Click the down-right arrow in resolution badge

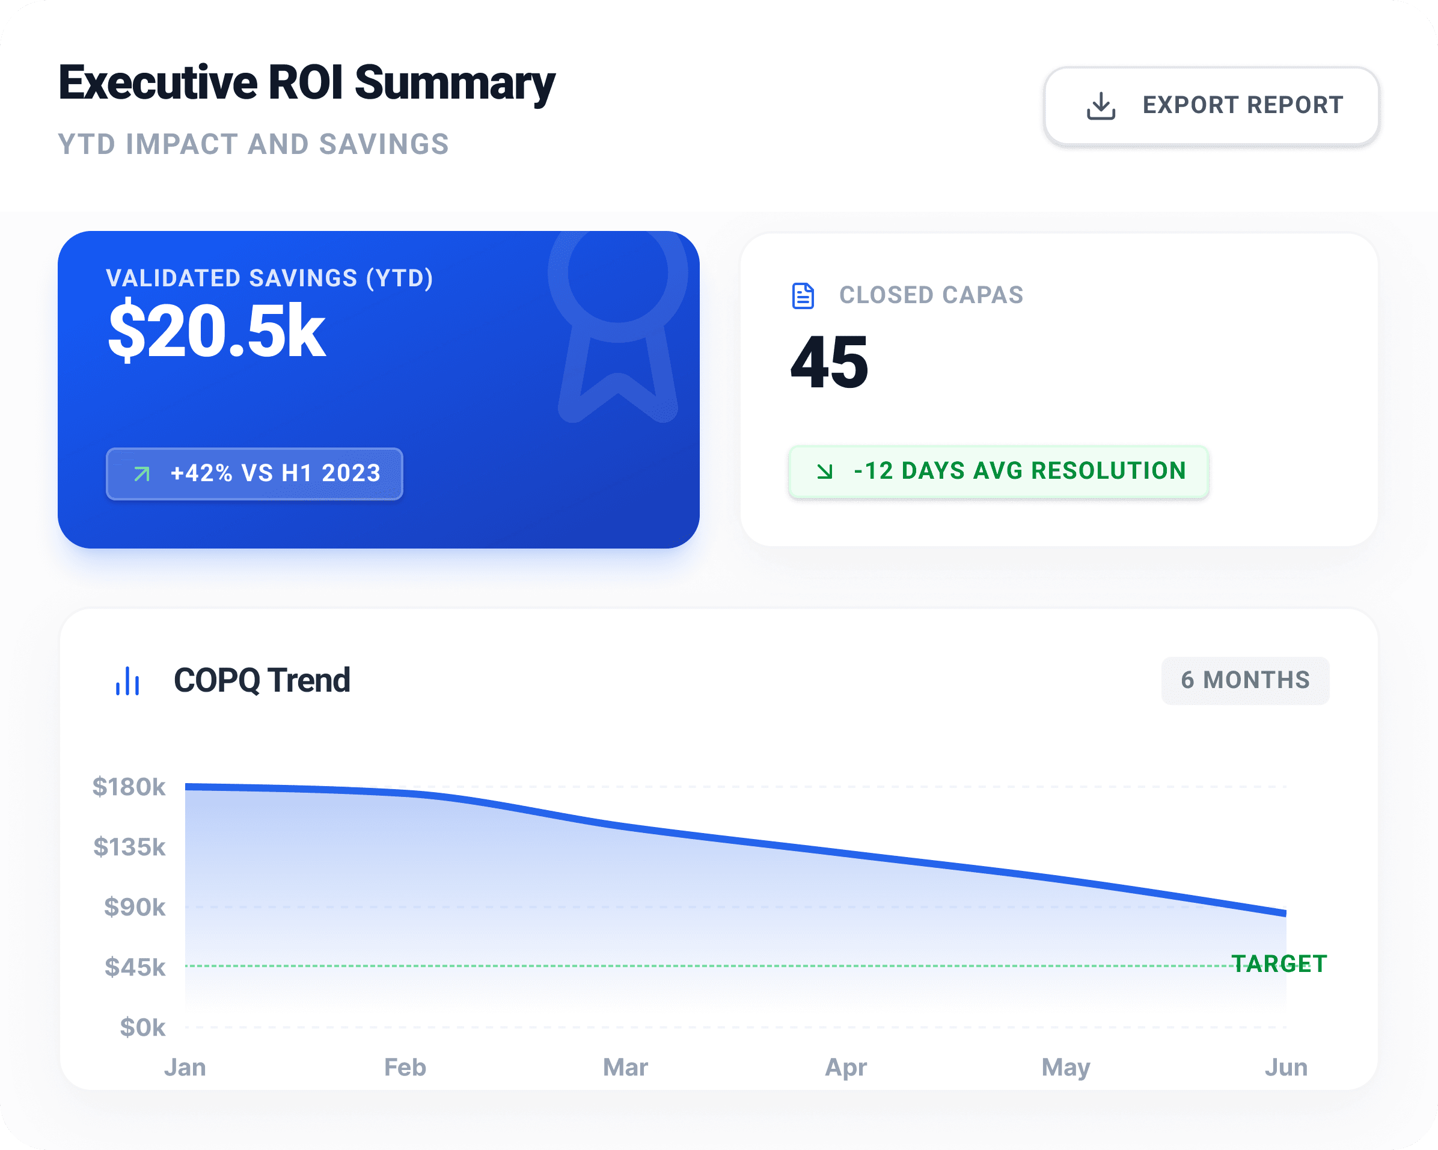point(825,471)
